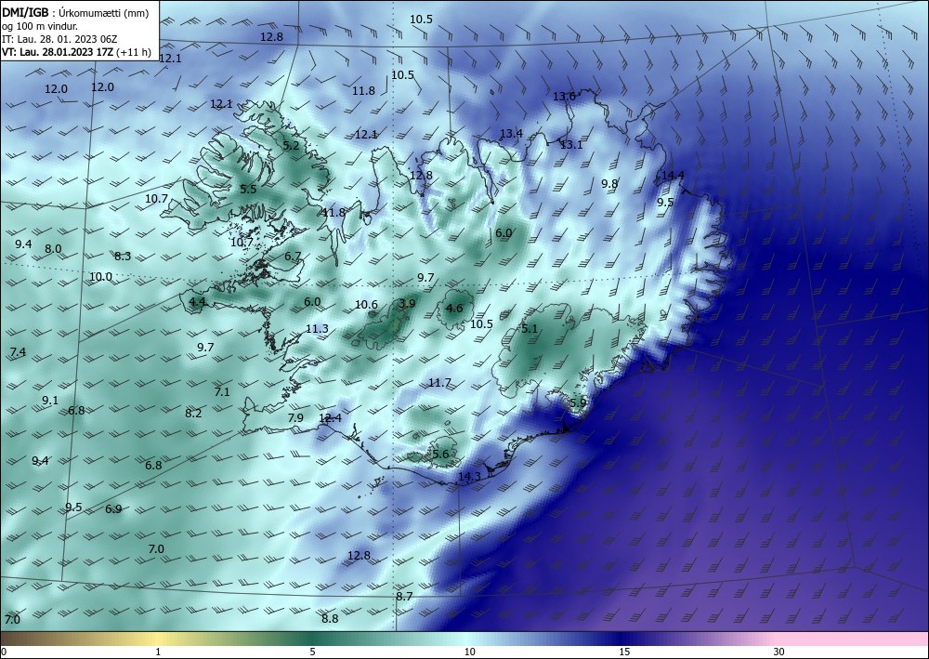Image resolution: width=929 pixels, height=659 pixels.
Task: Click the colour scale label 5
Action: [312, 652]
